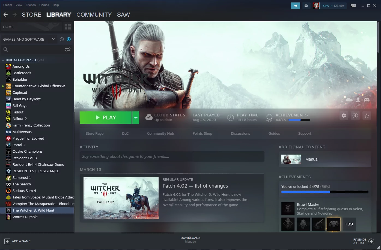This screenshot has height=250, width=381.
Task: Open the SaW account dropdown
Action: coord(333,6)
